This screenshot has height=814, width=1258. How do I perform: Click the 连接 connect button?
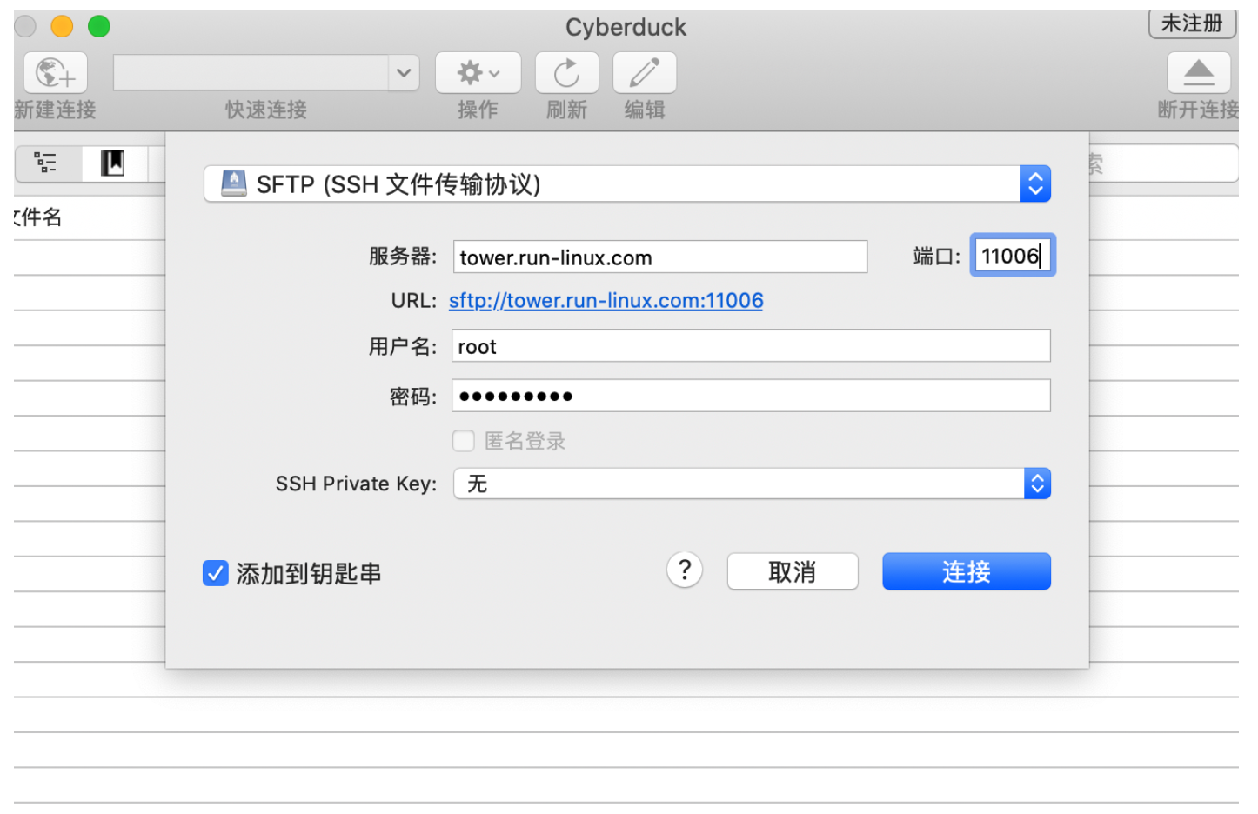pos(967,571)
